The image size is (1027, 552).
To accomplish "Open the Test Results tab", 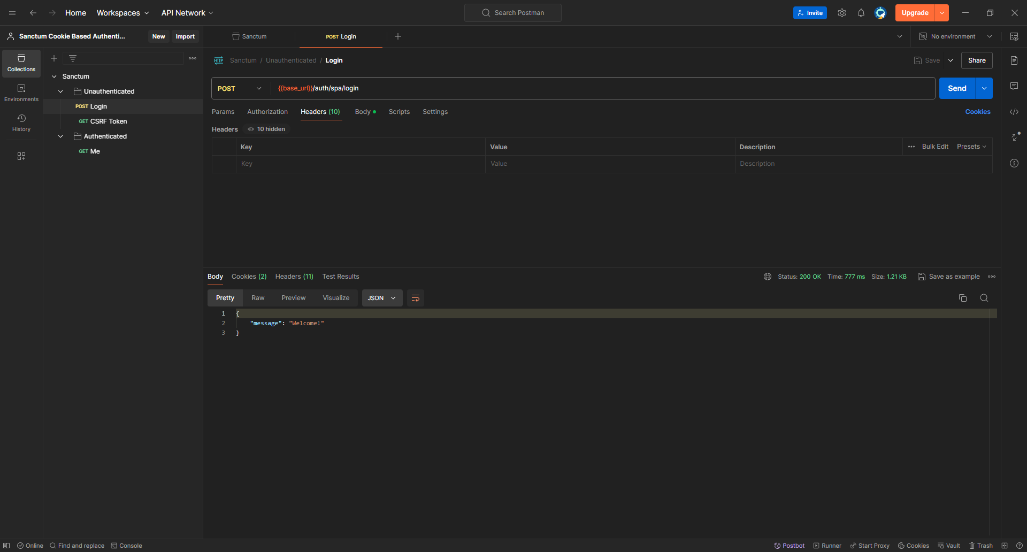I will (x=340, y=277).
